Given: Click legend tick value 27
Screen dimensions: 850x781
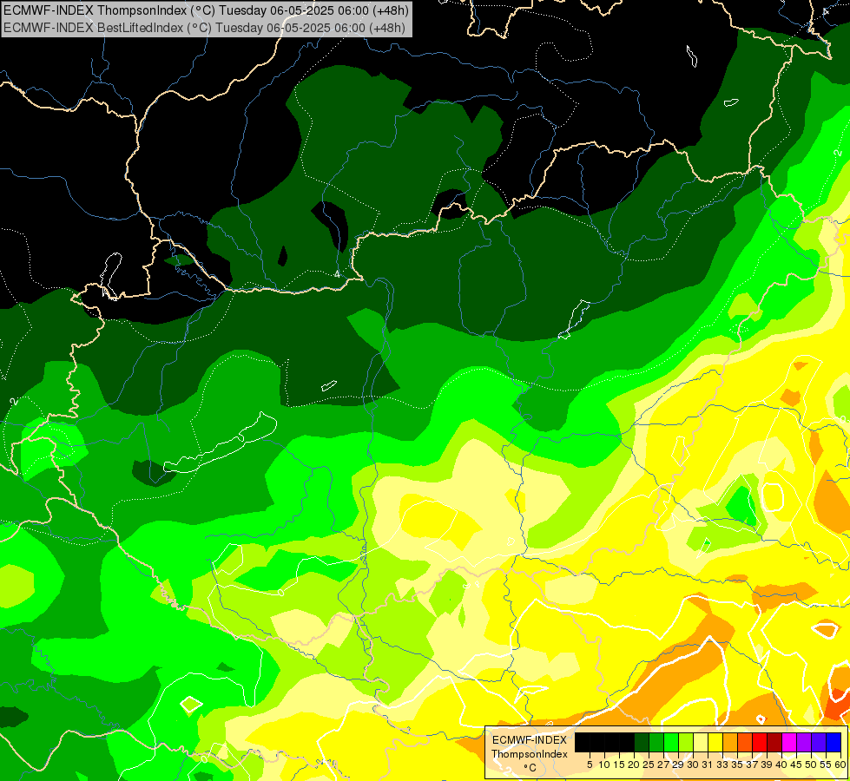Looking at the screenshot, I should 663,765.
